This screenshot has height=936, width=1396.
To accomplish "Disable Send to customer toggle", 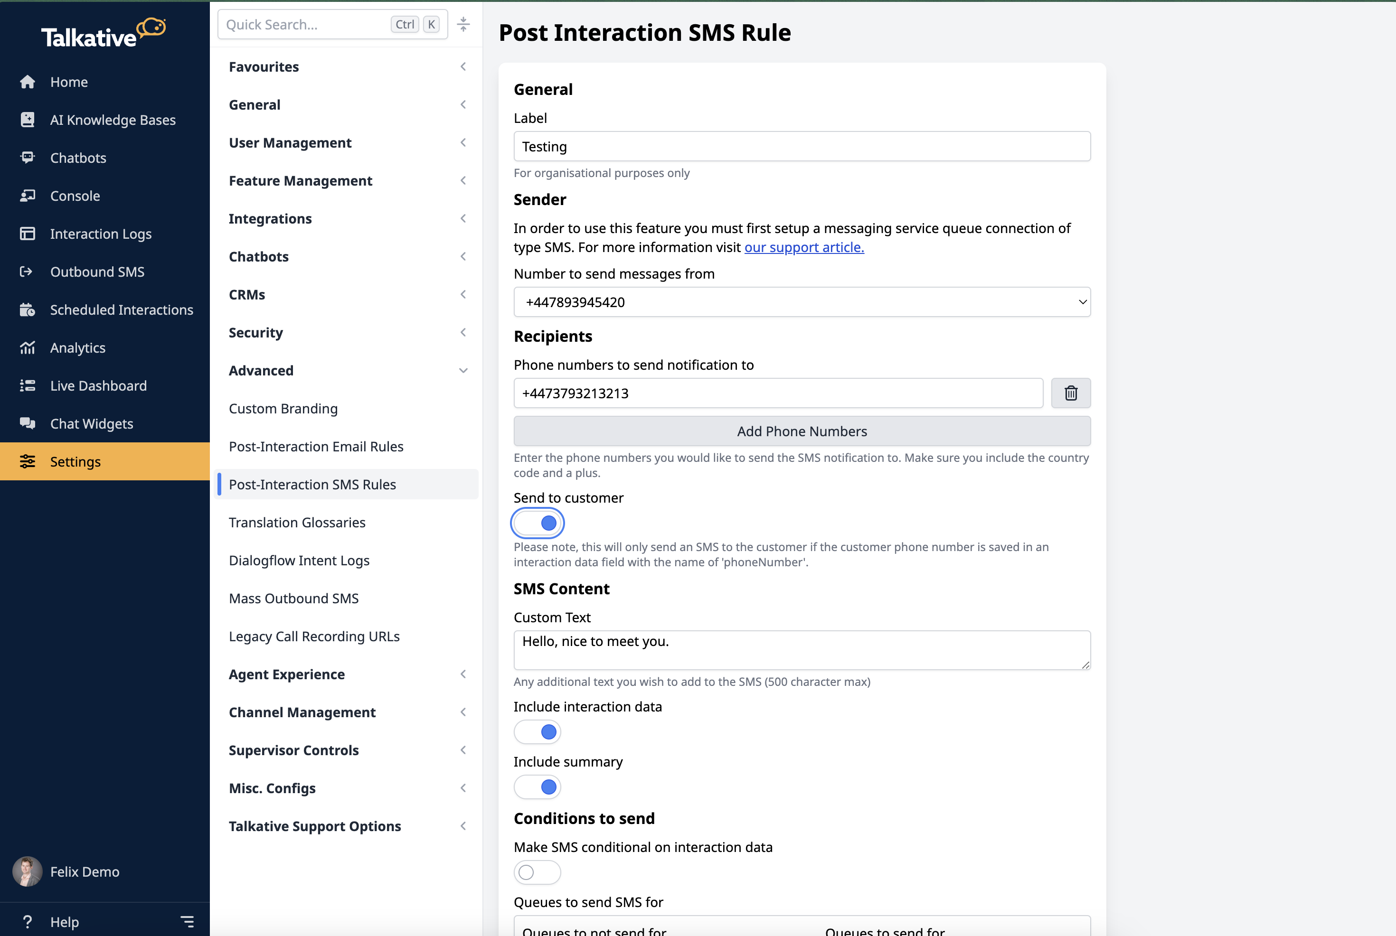I will 538,523.
